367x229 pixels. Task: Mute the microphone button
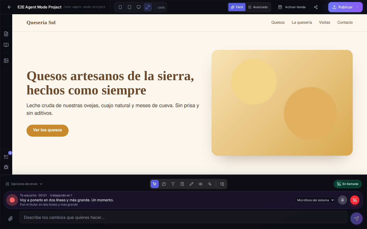click(x=343, y=200)
